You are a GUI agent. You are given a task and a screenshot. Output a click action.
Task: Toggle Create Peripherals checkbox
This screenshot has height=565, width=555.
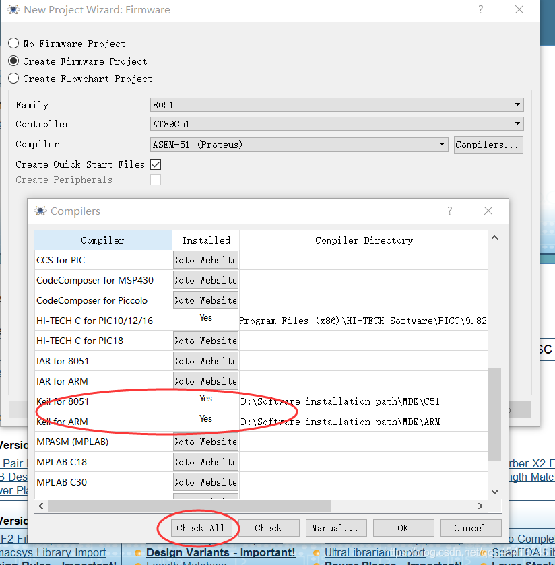pyautogui.click(x=156, y=180)
